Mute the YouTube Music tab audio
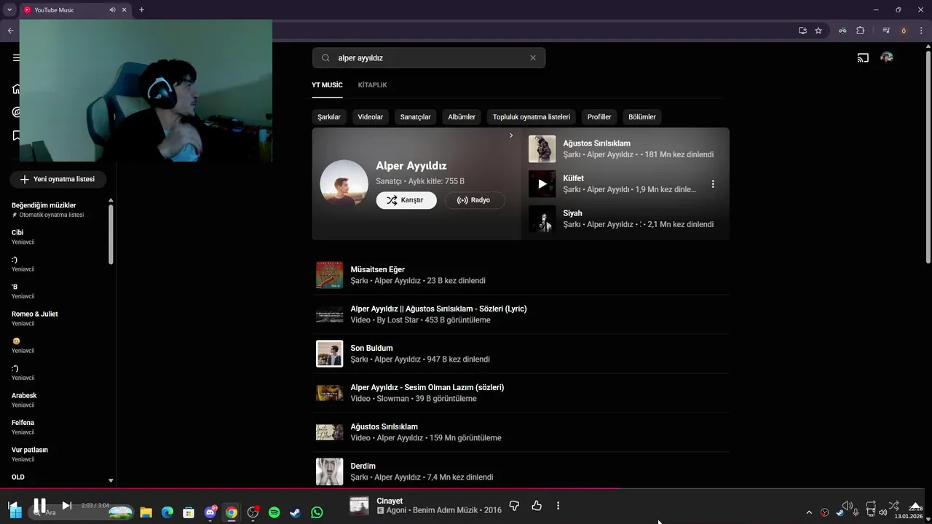Image resolution: width=932 pixels, height=524 pixels. (112, 9)
